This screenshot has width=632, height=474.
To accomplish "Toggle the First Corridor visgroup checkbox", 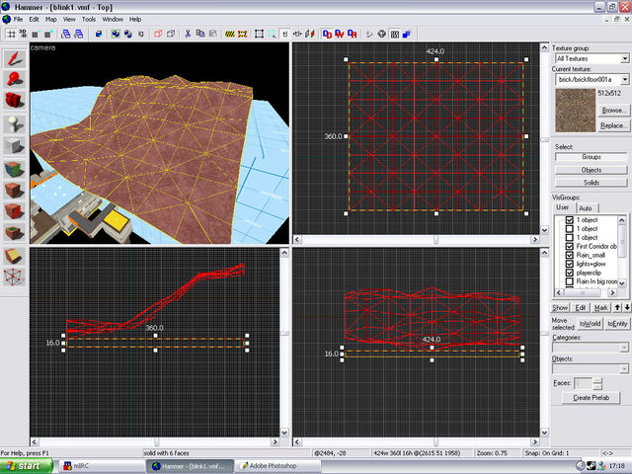I will [570, 246].
